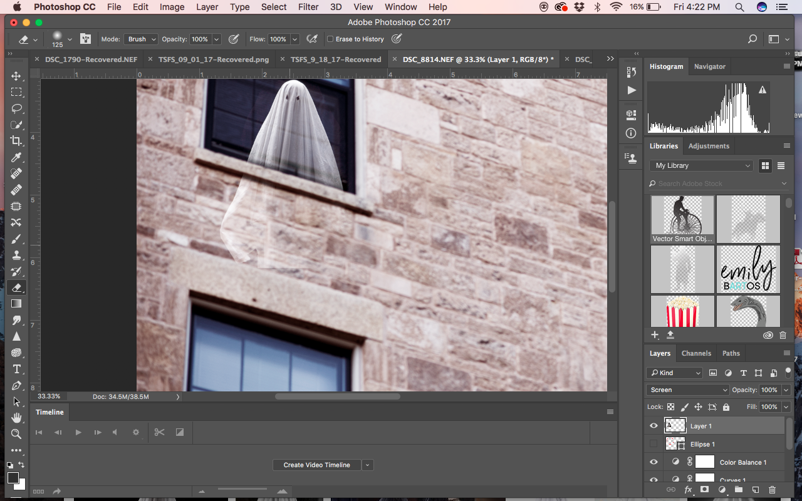Viewport: 802px width, 501px height.
Task: Create new fill or adjustment layer
Action: (722, 490)
